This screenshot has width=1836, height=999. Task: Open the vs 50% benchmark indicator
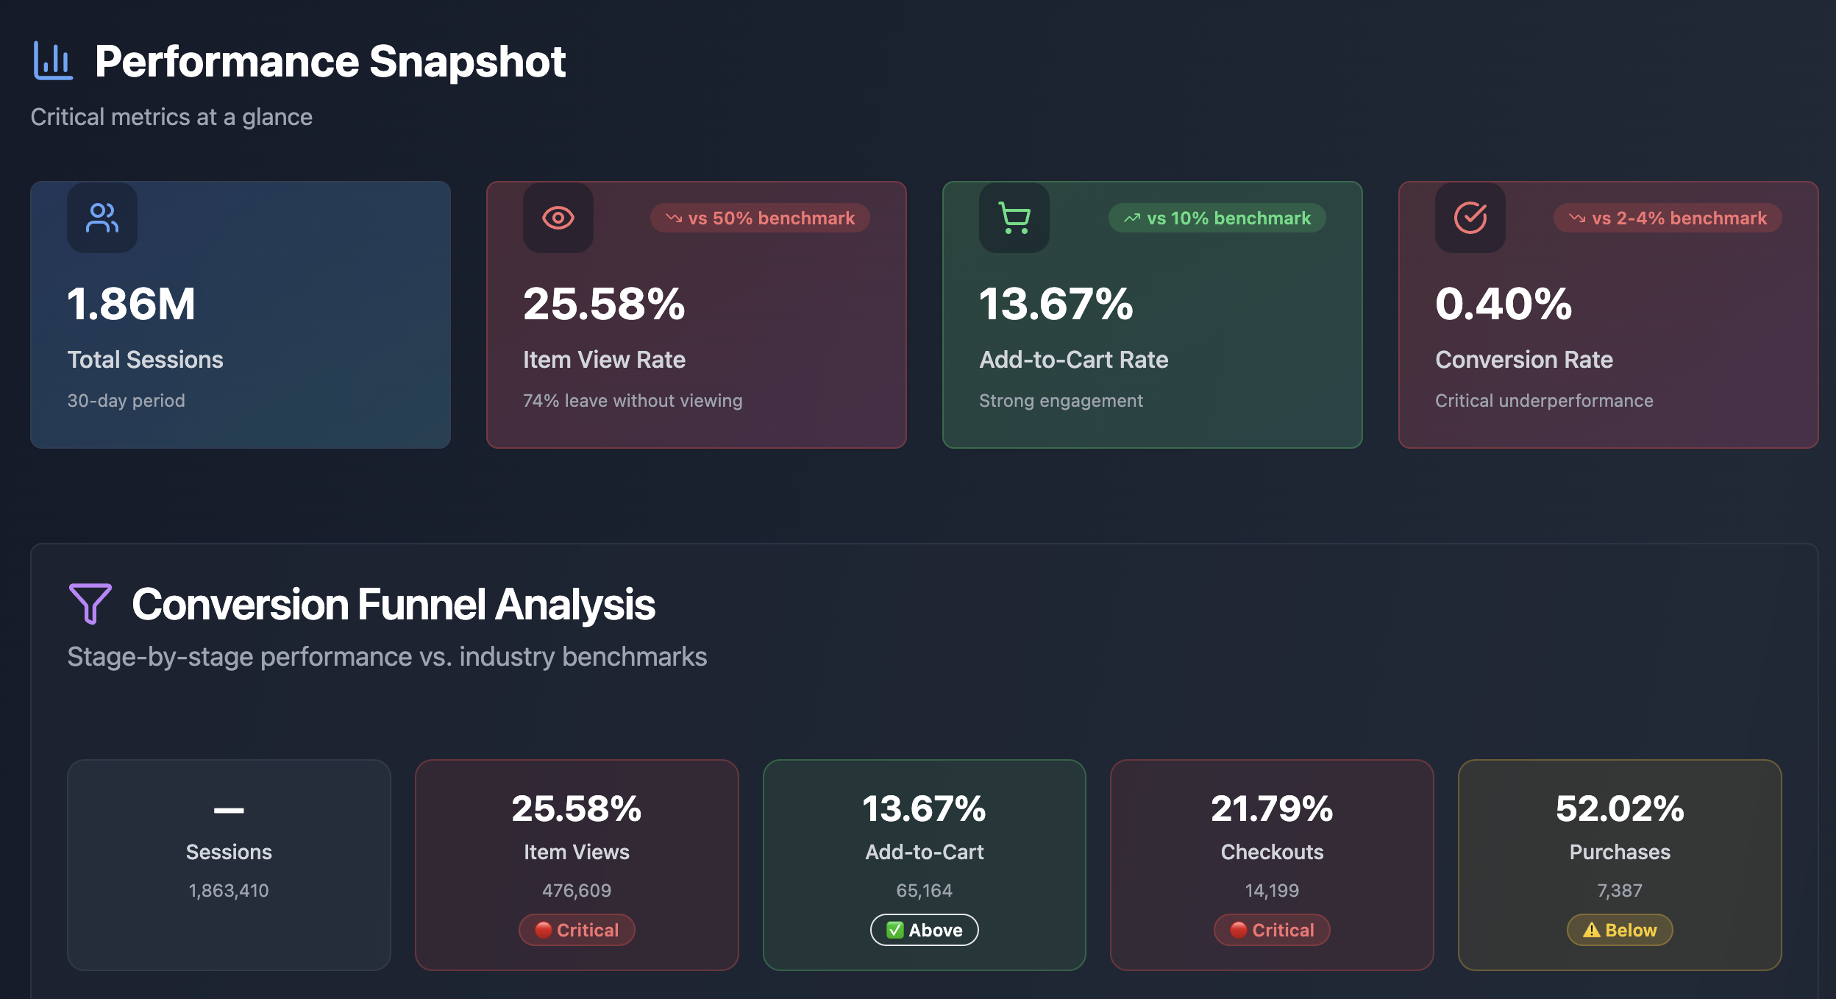pos(760,218)
